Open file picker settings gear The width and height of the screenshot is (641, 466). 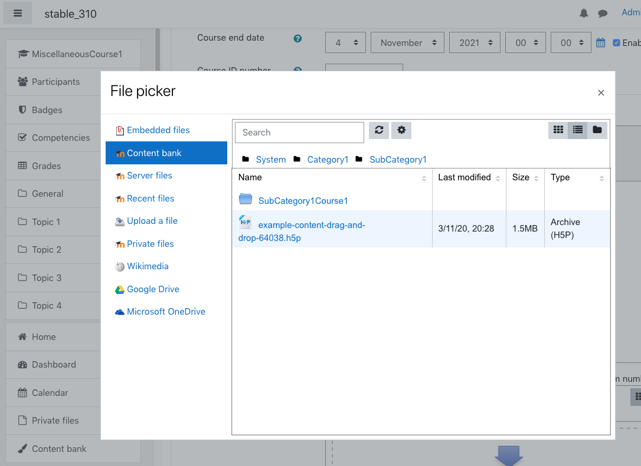click(x=401, y=130)
